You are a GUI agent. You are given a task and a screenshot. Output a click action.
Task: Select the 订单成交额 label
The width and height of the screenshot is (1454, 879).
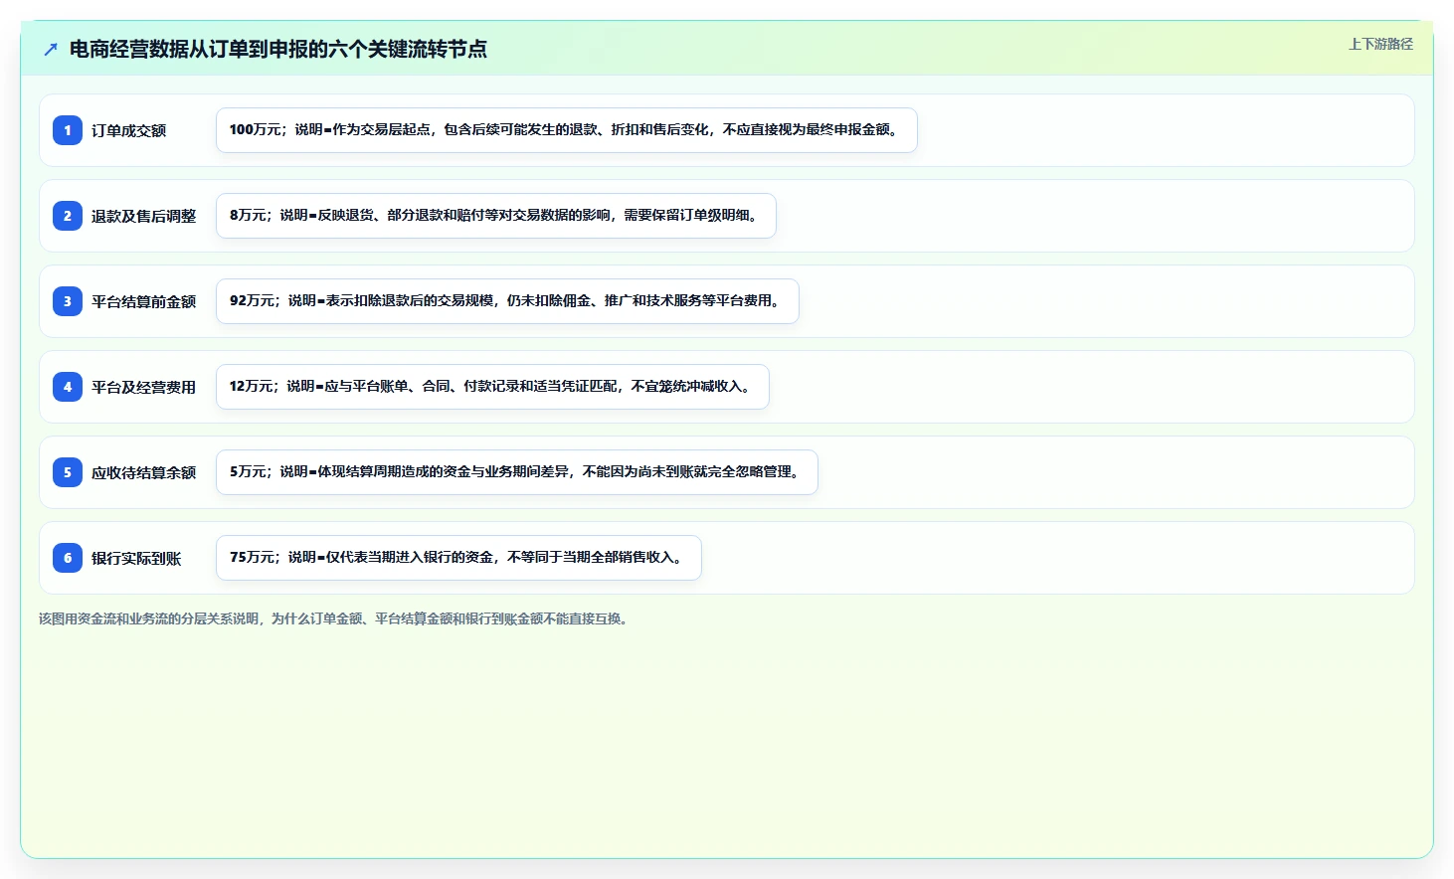(x=128, y=130)
